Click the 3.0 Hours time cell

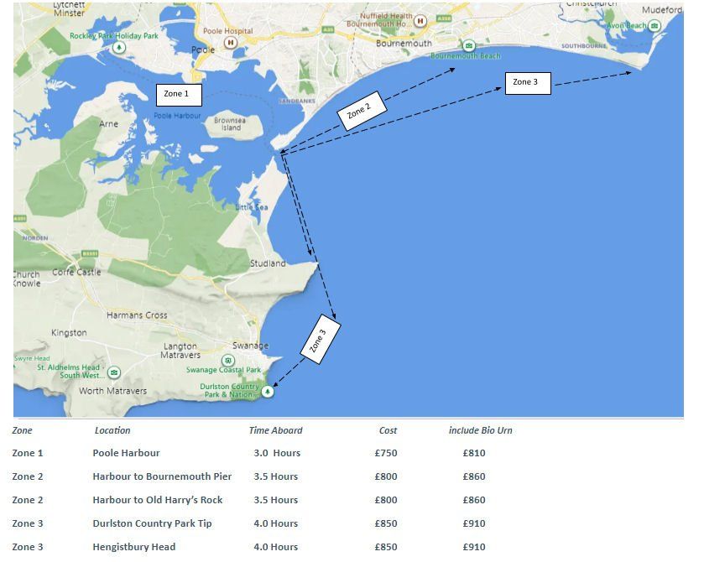tap(277, 453)
